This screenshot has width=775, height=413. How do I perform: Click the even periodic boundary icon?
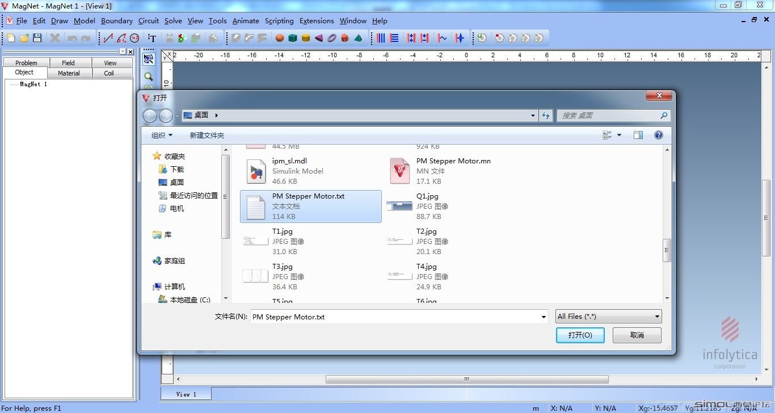pos(411,38)
